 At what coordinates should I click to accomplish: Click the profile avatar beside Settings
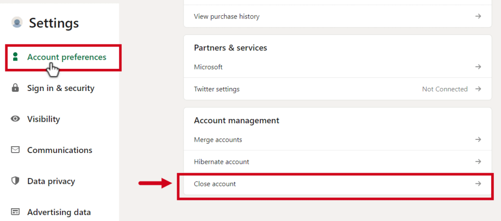17,22
